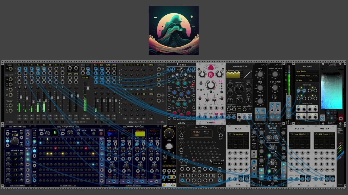
Task: Click the MixMaster -05- channel label
Action: click(x=44, y=65)
